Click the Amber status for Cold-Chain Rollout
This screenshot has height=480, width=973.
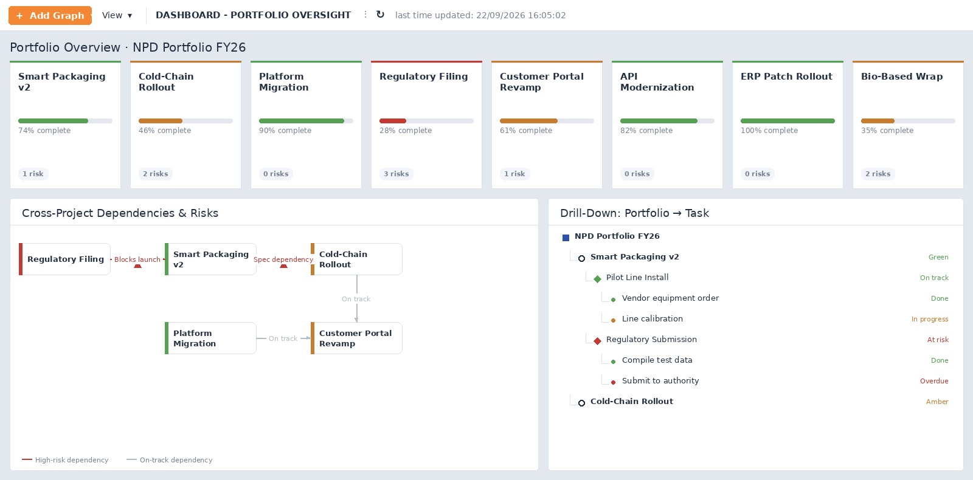tap(937, 402)
